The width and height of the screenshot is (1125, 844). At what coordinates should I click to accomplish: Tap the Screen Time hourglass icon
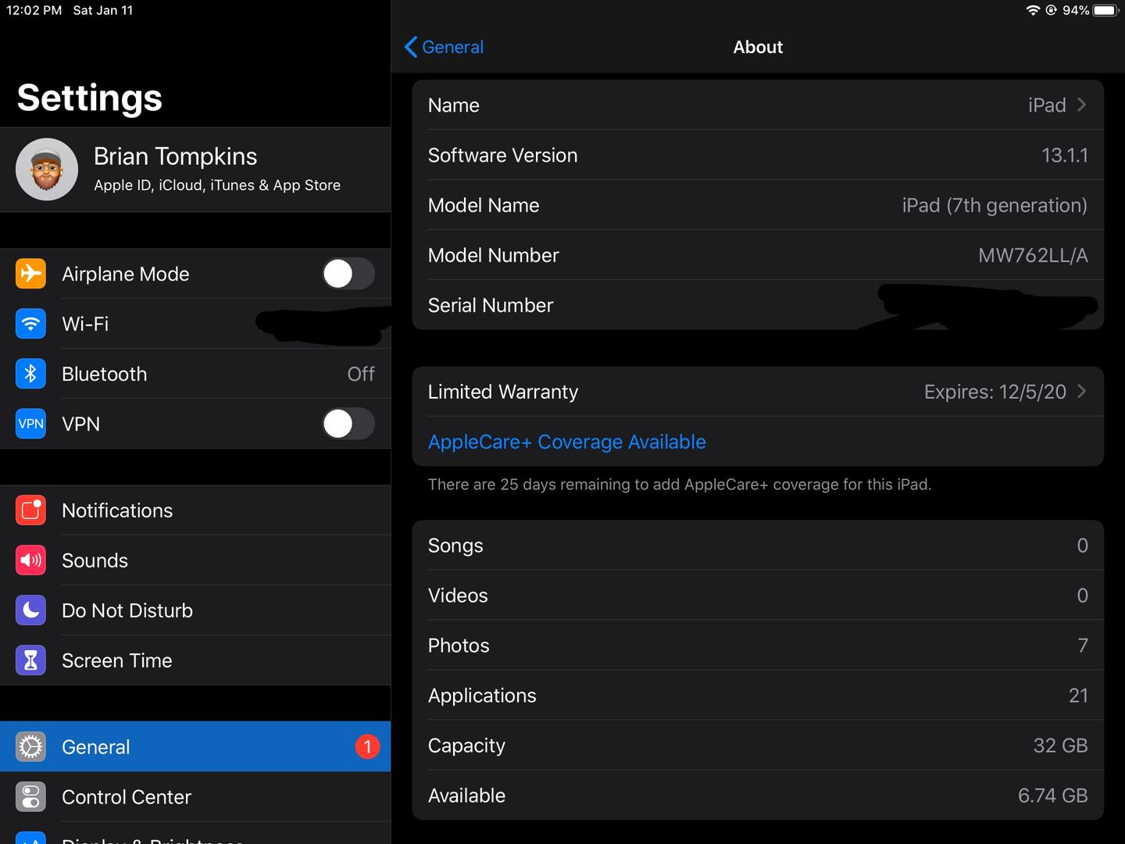[x=30, y=660]
